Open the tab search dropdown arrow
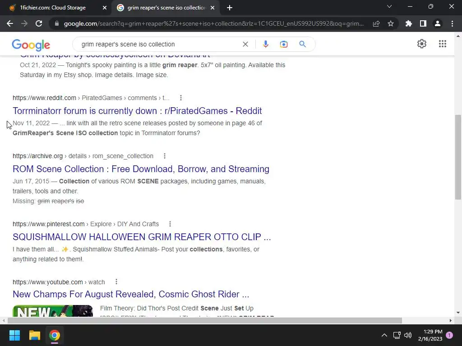Image resolution: width=462 pixels, height=346 pixels. (x=389, y=6)
